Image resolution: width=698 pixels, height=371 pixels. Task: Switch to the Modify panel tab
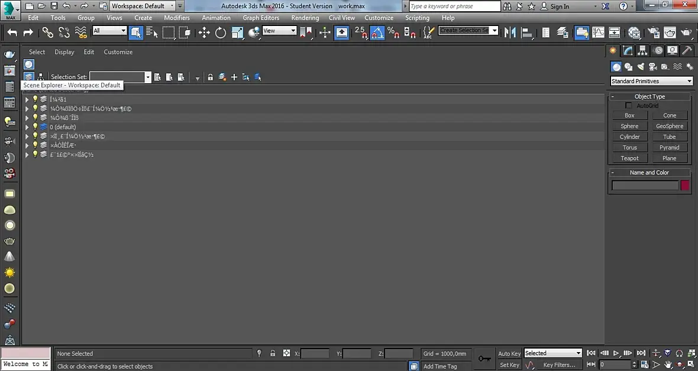coord(628,51)
